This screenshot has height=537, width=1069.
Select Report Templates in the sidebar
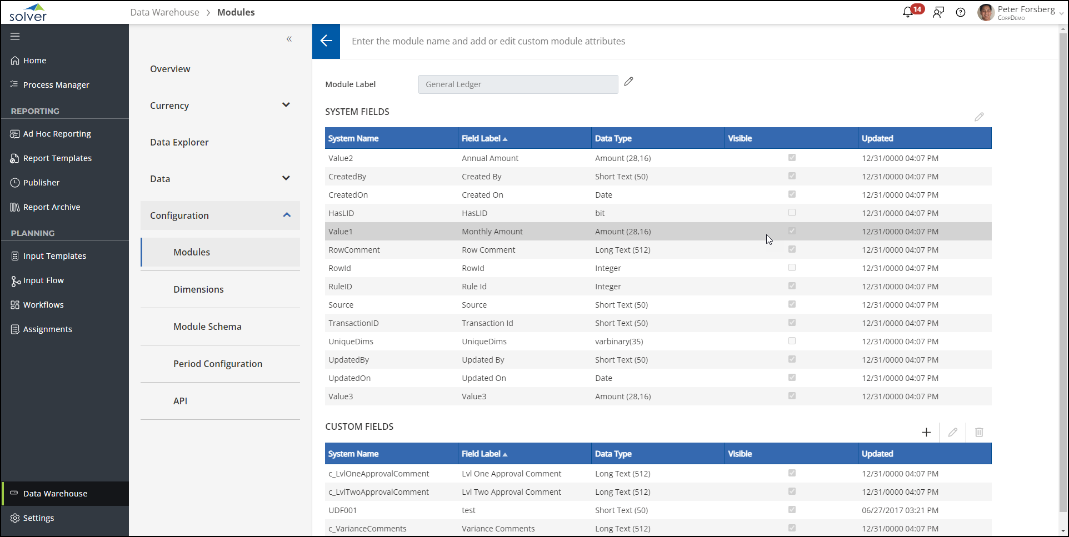[x=57, y=158]
